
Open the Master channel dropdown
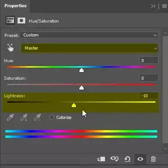90,48
